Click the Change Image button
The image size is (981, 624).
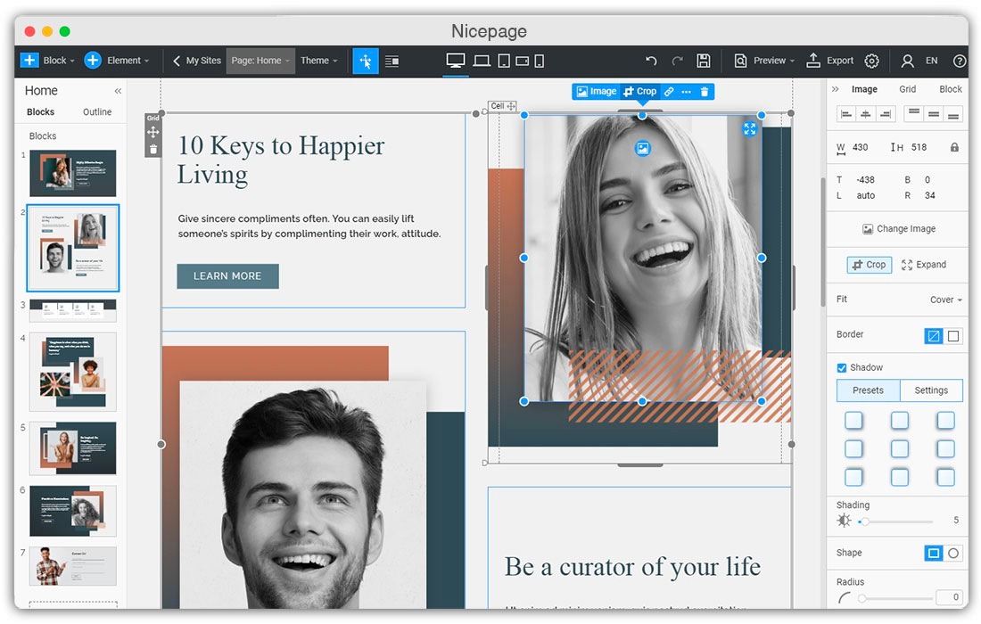[898, 229]
